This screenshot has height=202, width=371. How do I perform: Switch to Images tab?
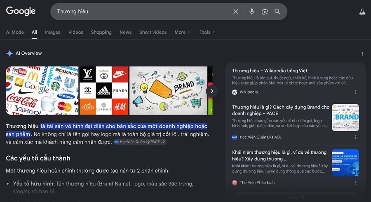click(53, 32)
